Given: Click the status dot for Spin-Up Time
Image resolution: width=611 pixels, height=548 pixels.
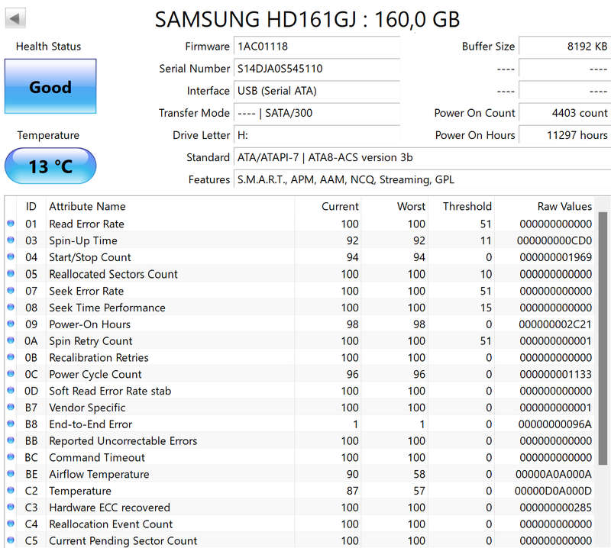Looking at the screenshot, I should (11, 240).
